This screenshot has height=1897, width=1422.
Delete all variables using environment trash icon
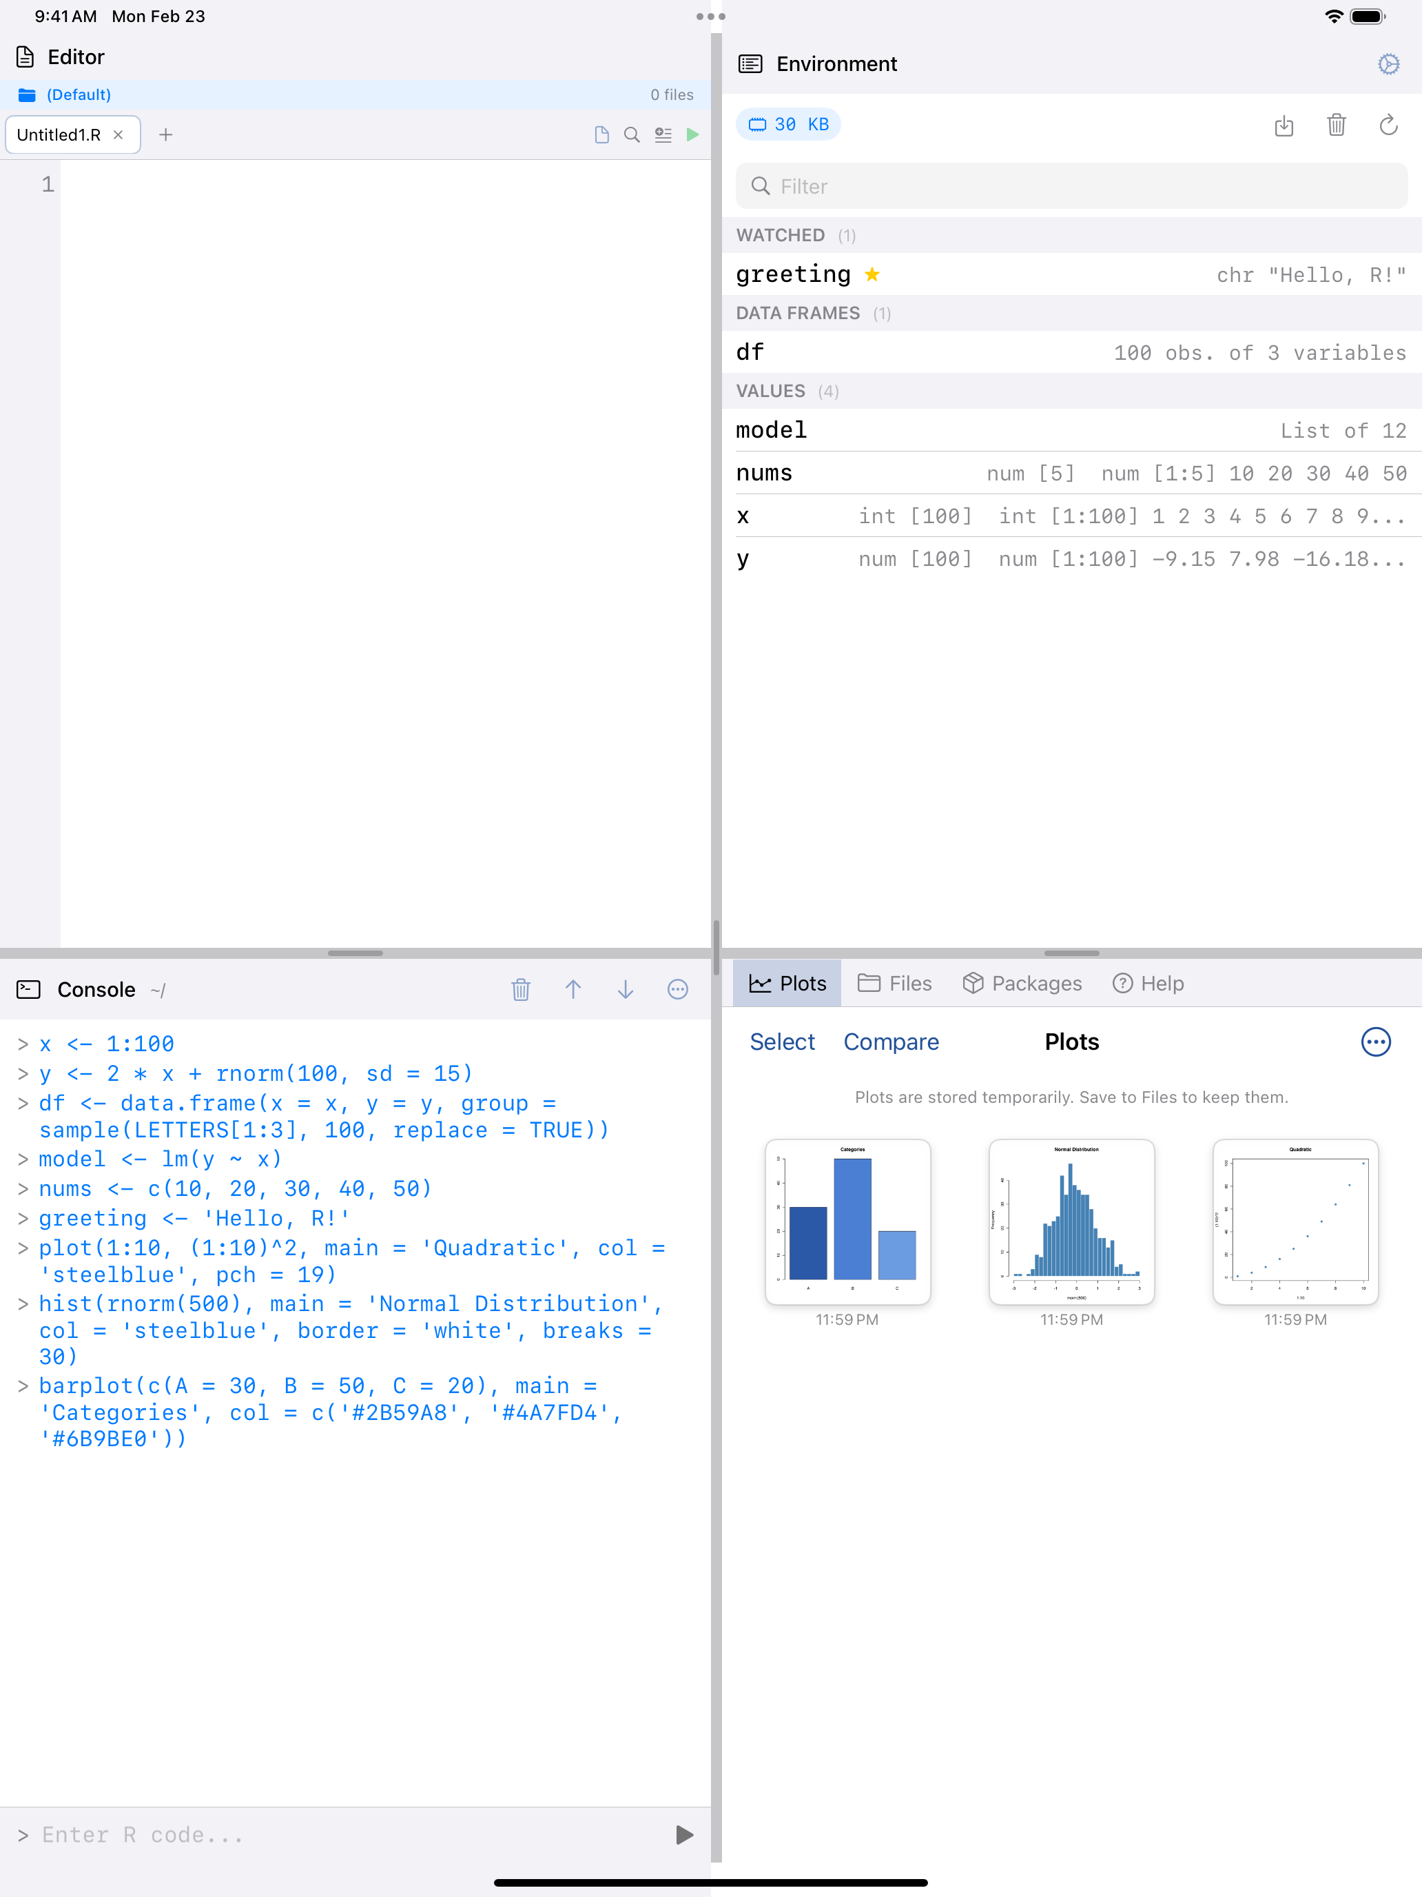[x=1337, y=126]
